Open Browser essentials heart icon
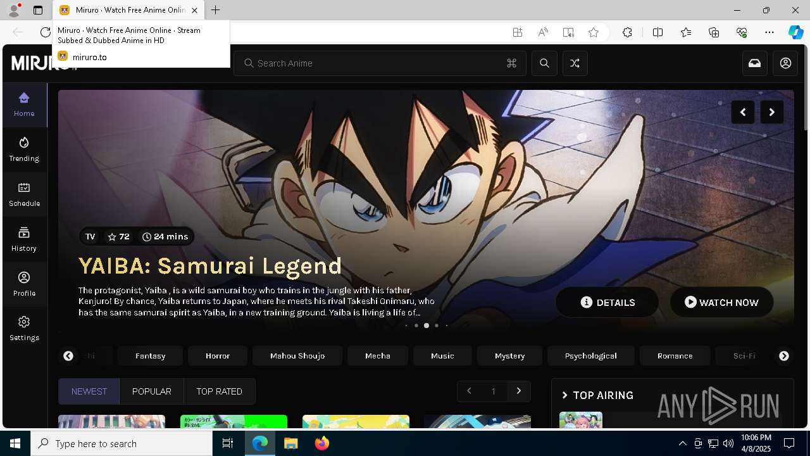The width and height of the screenshot is (810, 456). pos(742,32)
